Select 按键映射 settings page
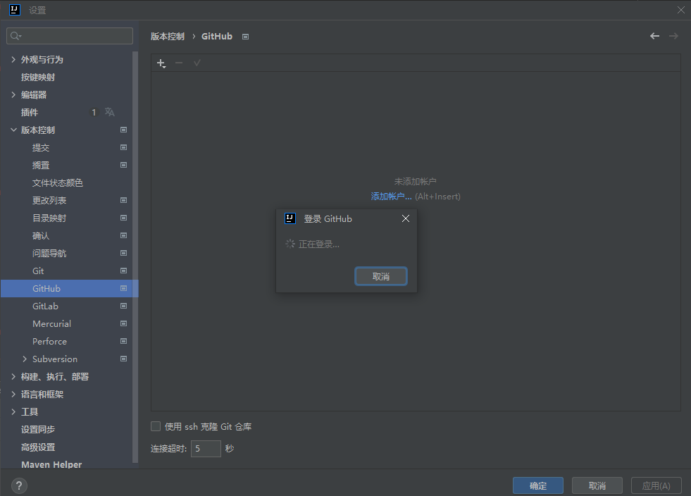Screen dimensions: 691x496 [x=38, y=77]
